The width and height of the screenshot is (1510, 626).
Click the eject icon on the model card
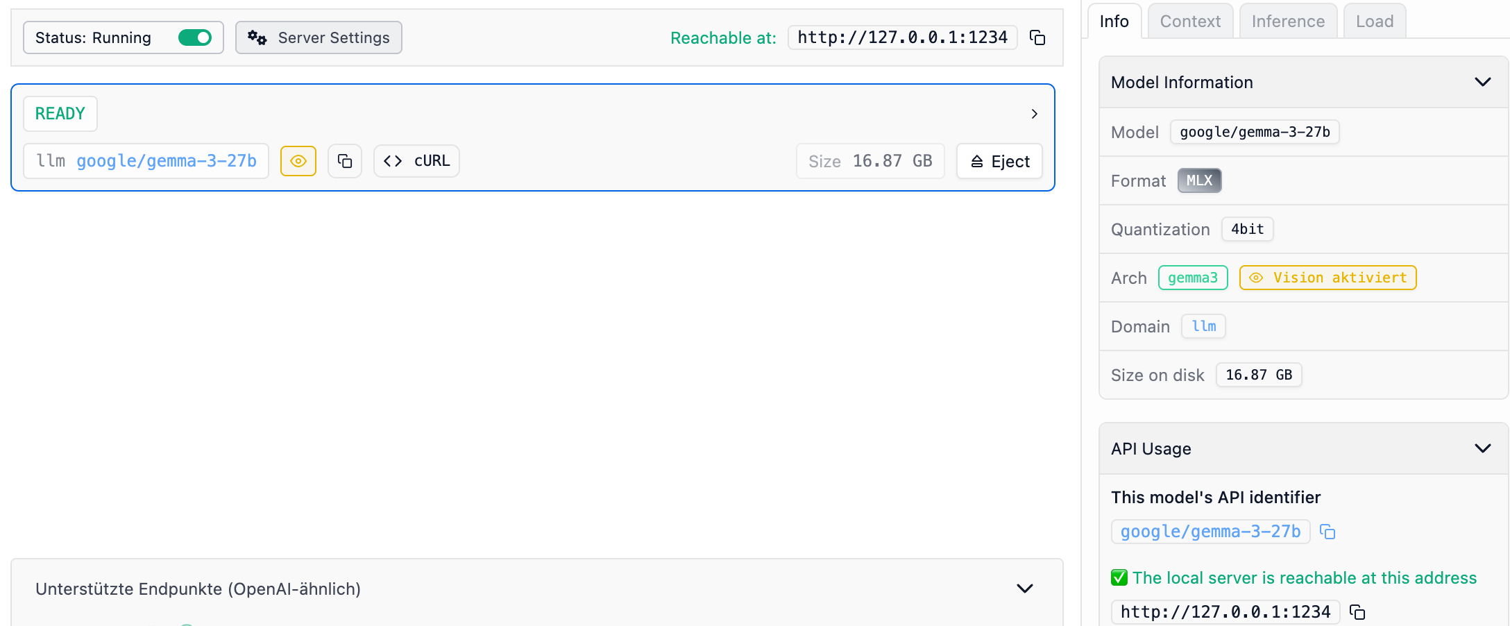click(x=977, y=162)
